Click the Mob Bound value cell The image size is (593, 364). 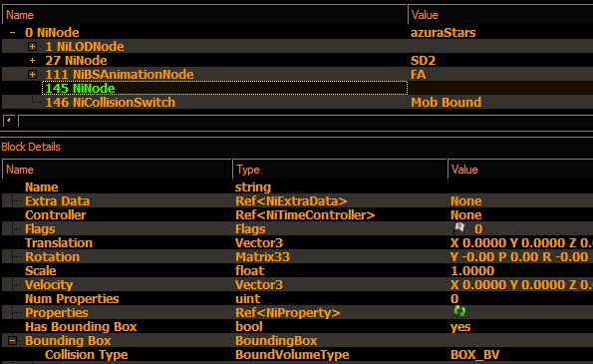tap(445, 103)
